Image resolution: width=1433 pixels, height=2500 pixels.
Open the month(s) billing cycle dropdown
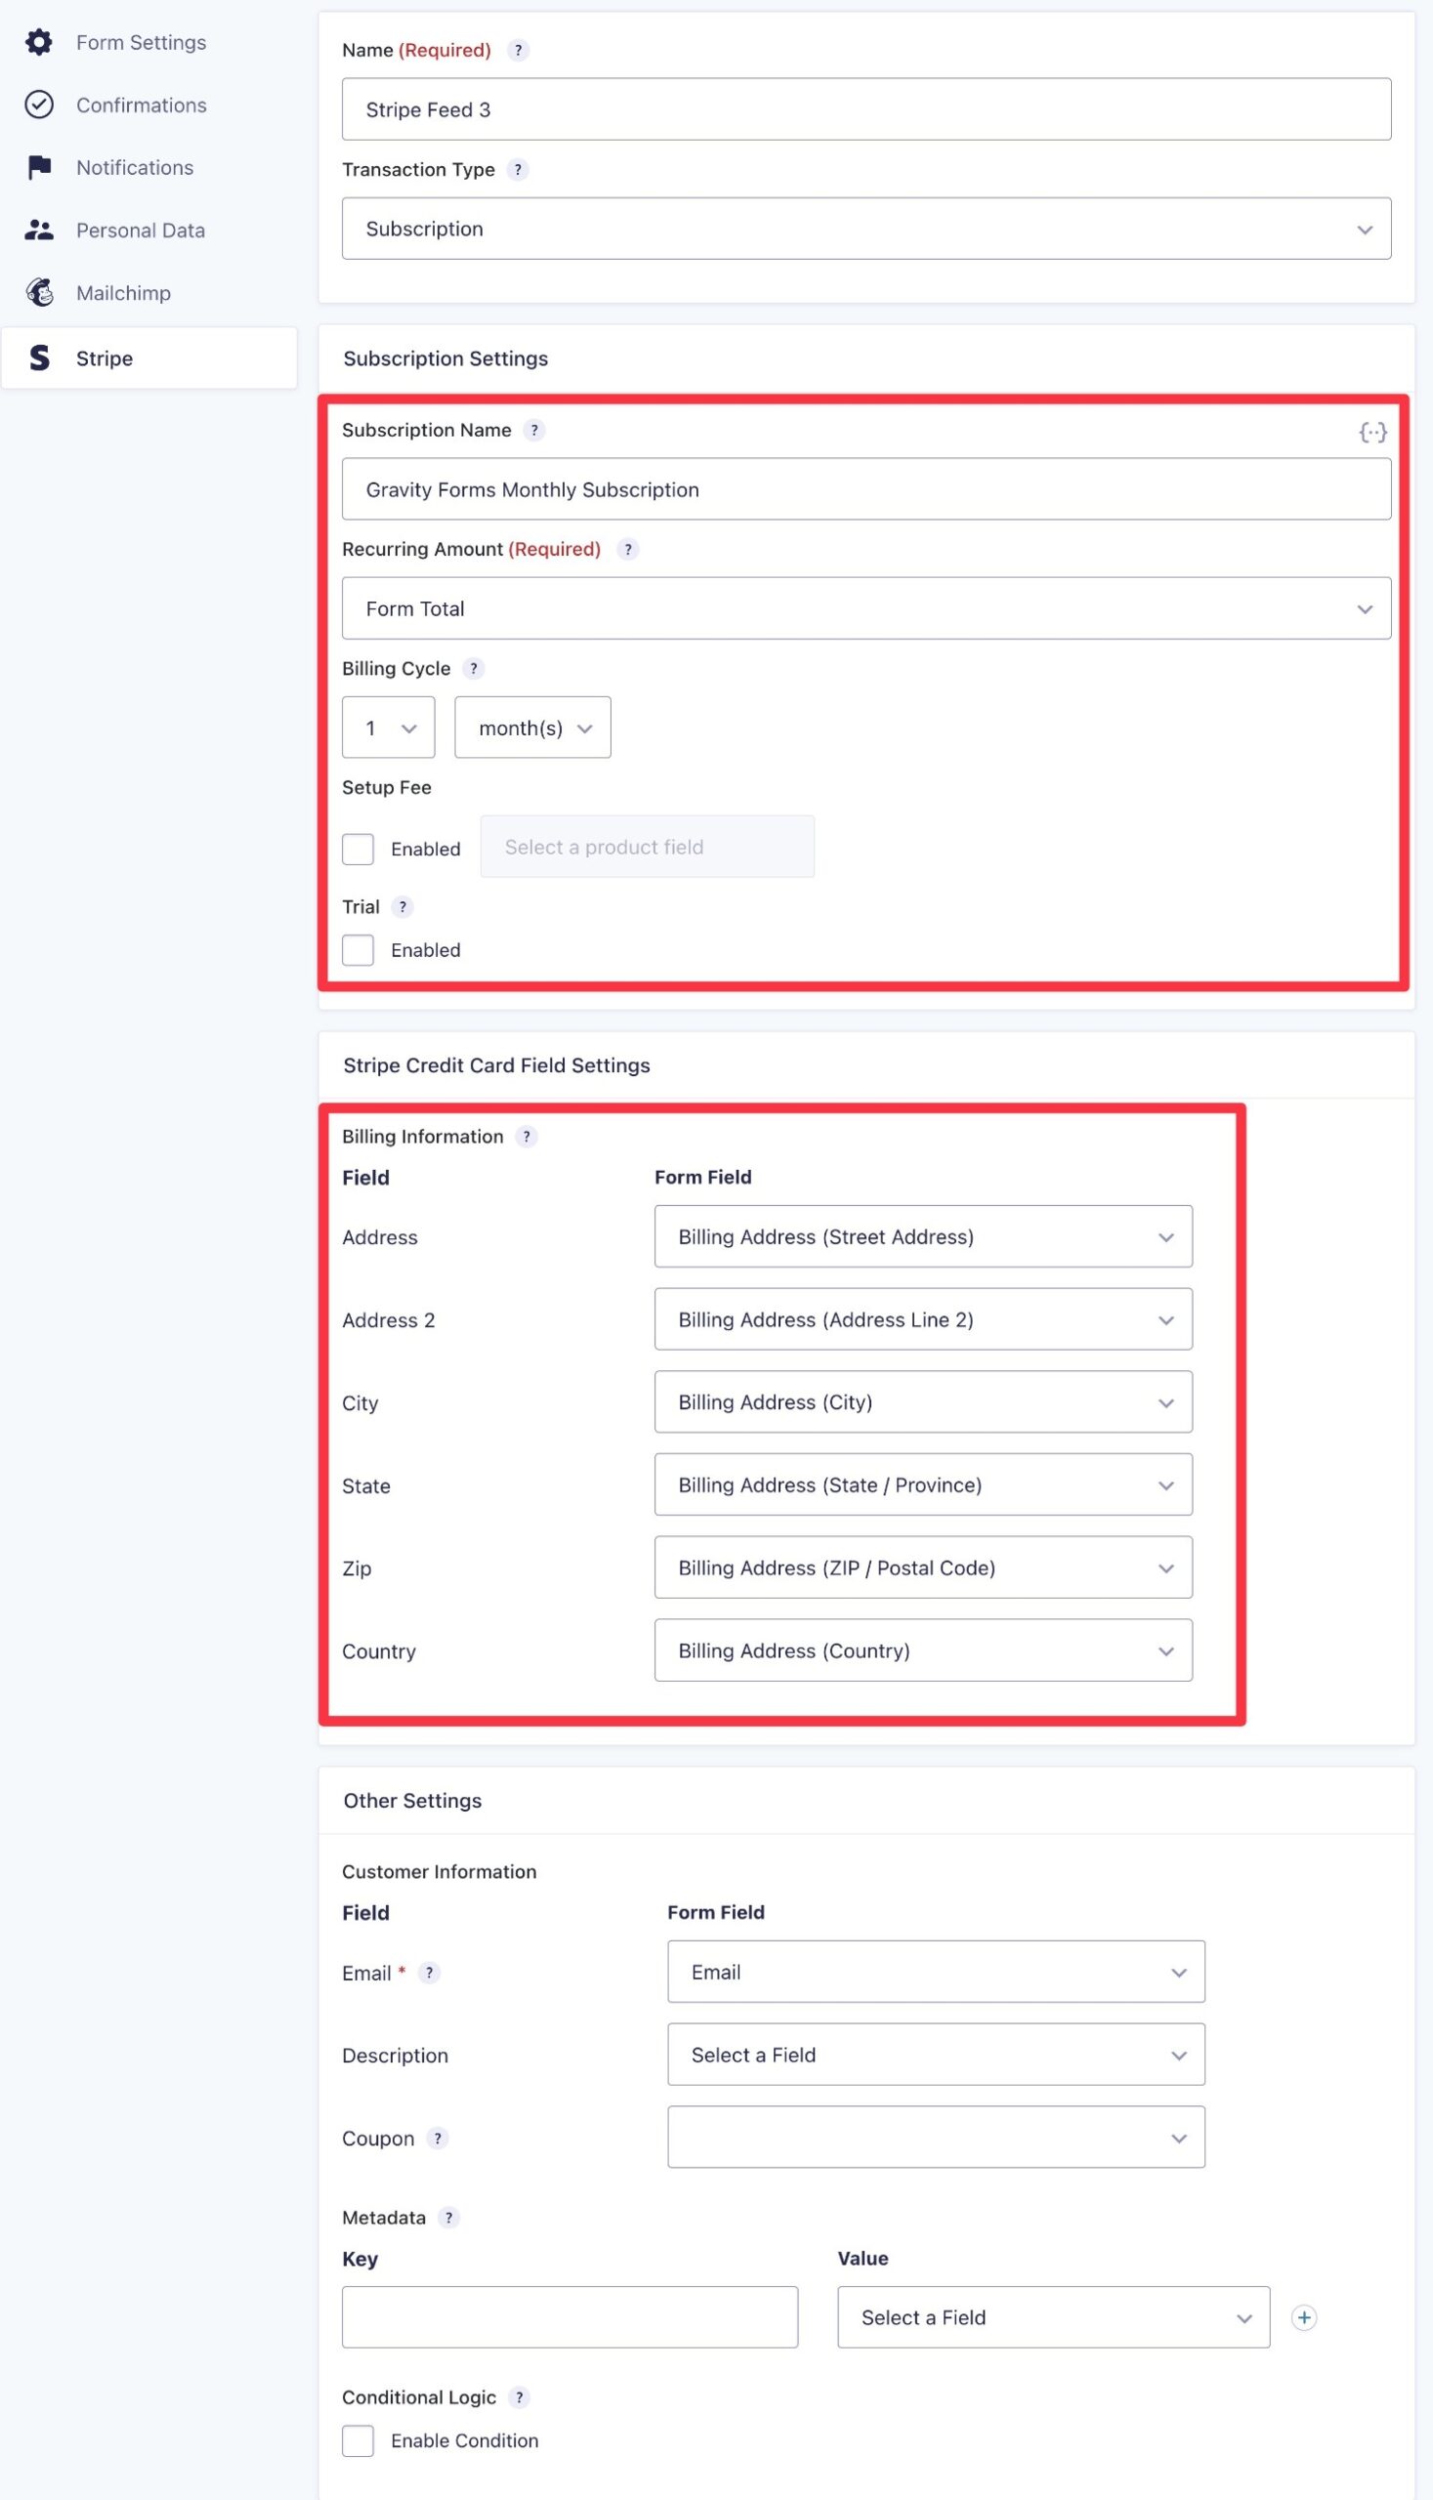pos(532,728)
